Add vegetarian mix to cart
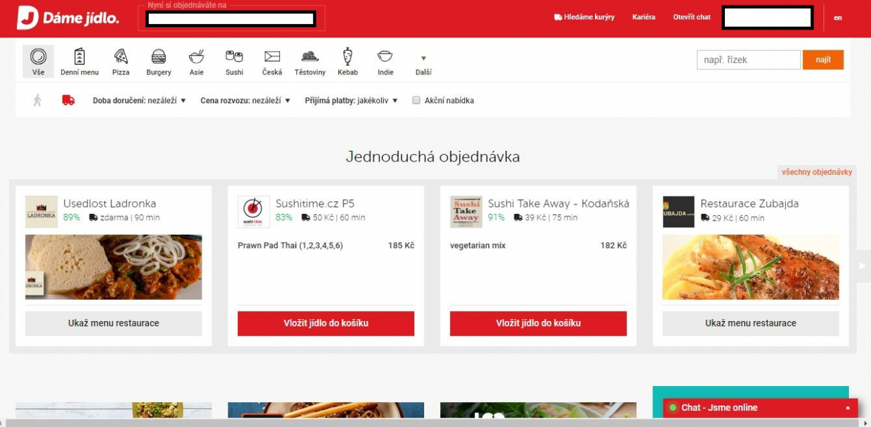The width and height of the screenshot is (871, 427). (x=539, y=323)
